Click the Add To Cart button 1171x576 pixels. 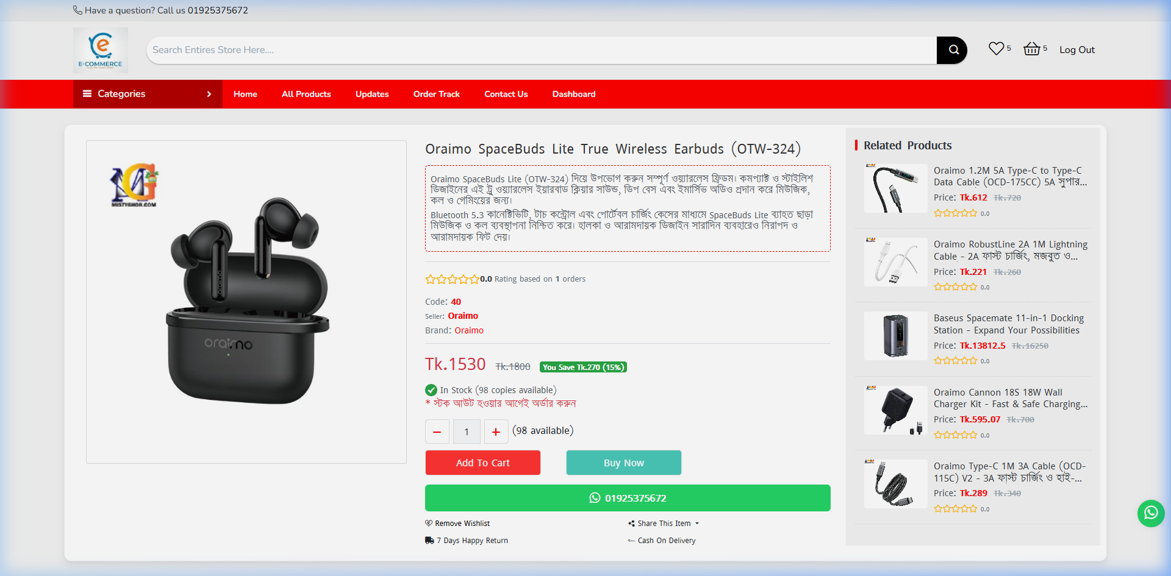point(482,462)
